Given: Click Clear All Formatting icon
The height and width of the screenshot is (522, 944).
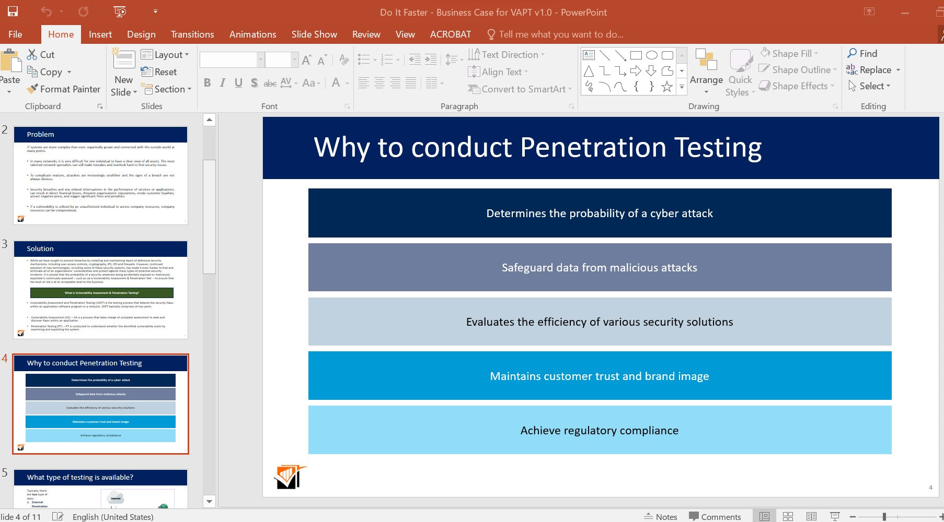Looking at the screenshot, I should pos(343,60).
